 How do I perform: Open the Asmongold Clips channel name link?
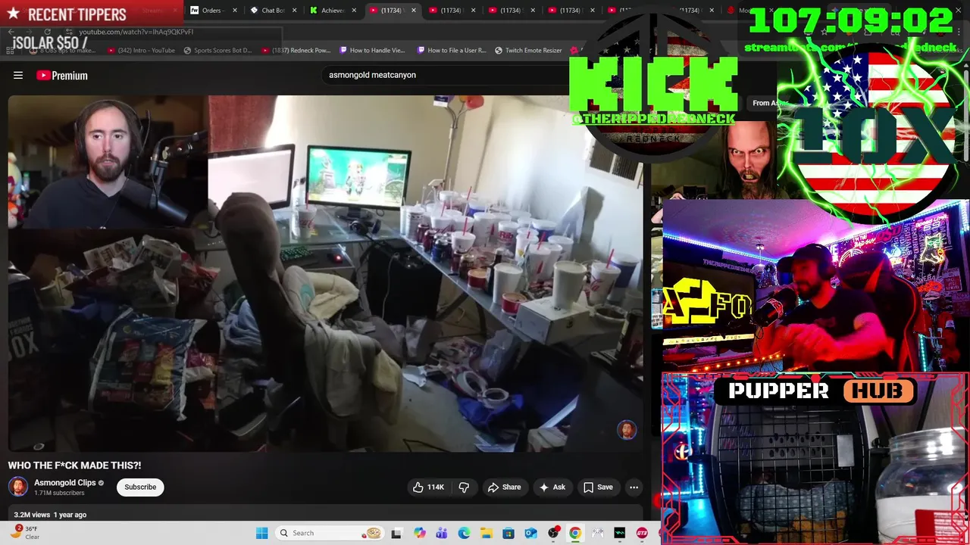(65, 482)
